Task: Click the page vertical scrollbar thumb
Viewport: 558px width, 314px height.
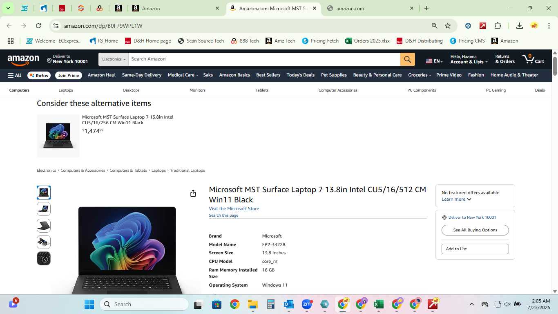Action: click(555, 66)
